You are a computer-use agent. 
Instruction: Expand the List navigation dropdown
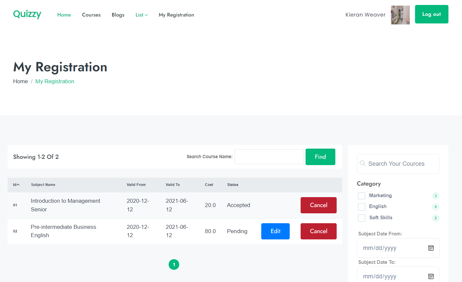pyautogui.click(x=142, y=15)
